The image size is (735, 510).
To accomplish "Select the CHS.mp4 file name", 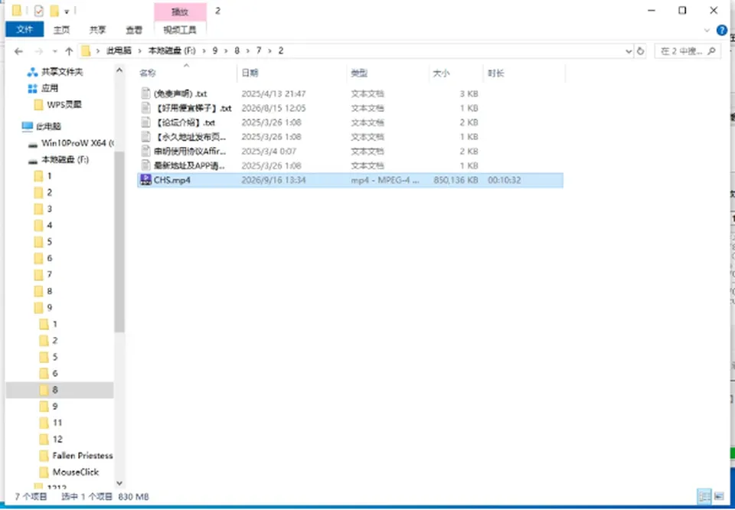I will pos(172,180).
